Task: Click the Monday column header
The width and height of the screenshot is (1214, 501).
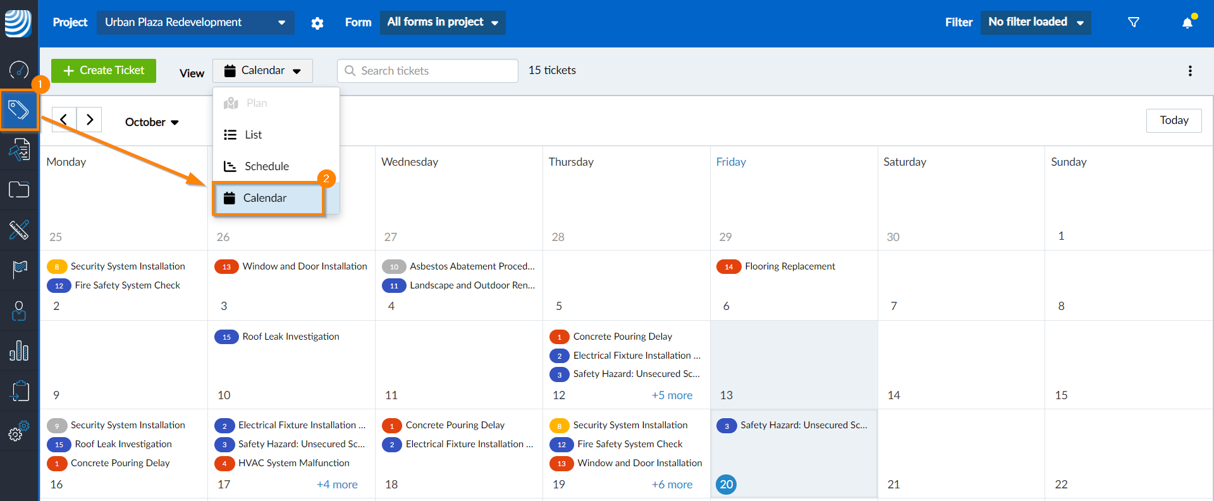Action: click(x=66, y=162)
